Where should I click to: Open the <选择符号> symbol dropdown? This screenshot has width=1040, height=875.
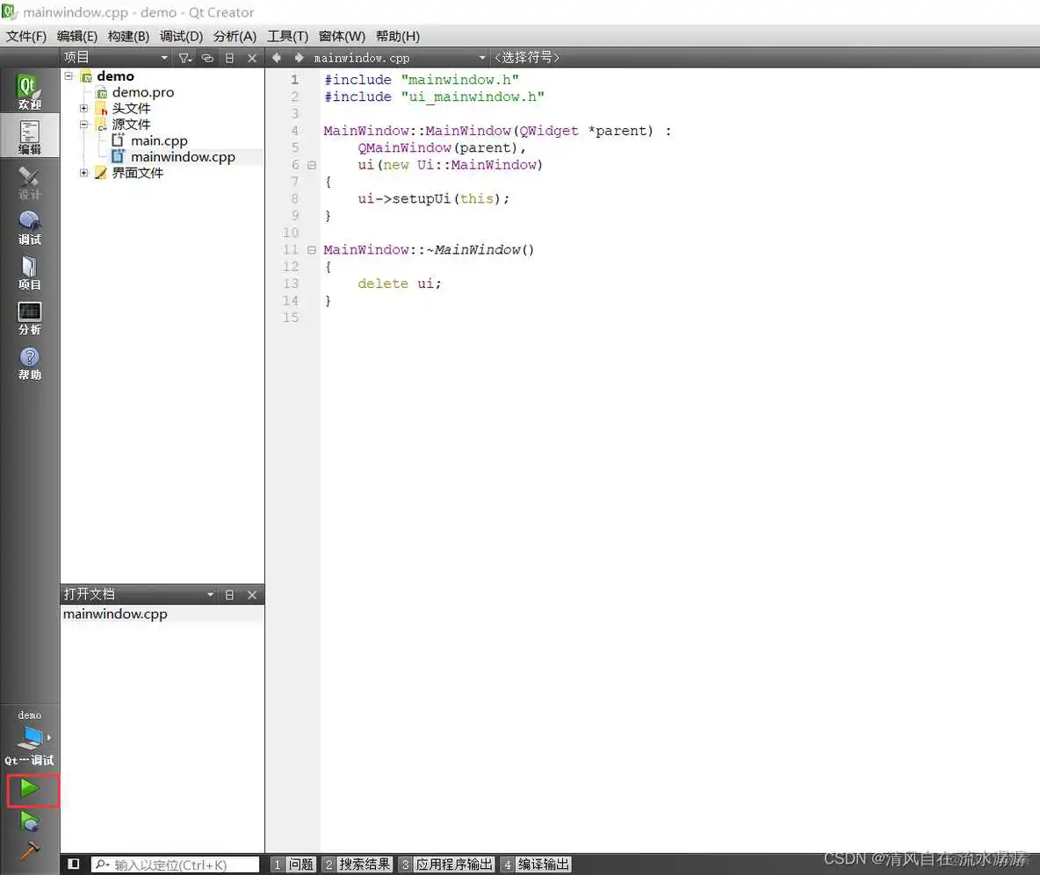click(527, 57)
